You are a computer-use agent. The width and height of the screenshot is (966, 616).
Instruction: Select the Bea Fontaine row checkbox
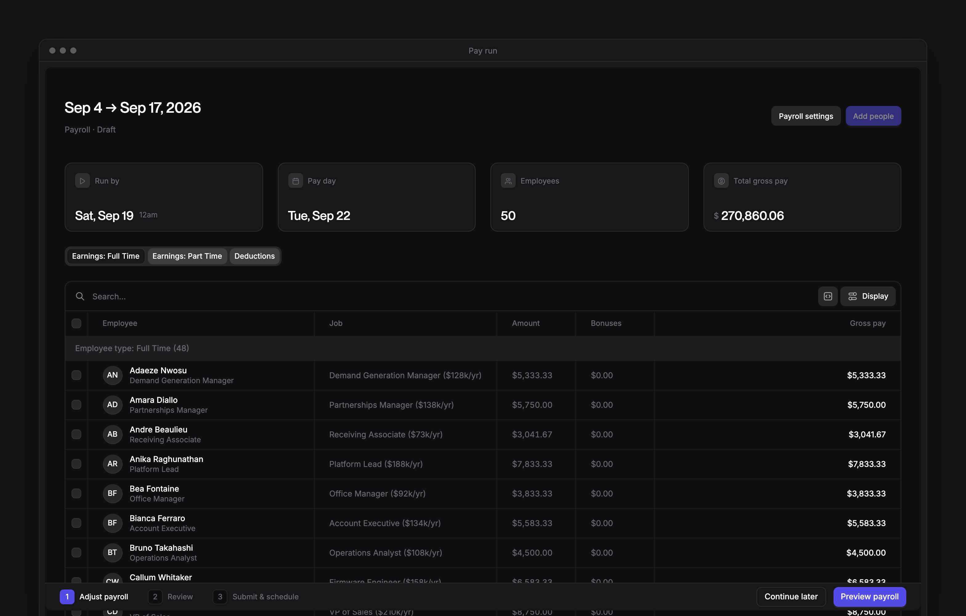pos(76,494)
